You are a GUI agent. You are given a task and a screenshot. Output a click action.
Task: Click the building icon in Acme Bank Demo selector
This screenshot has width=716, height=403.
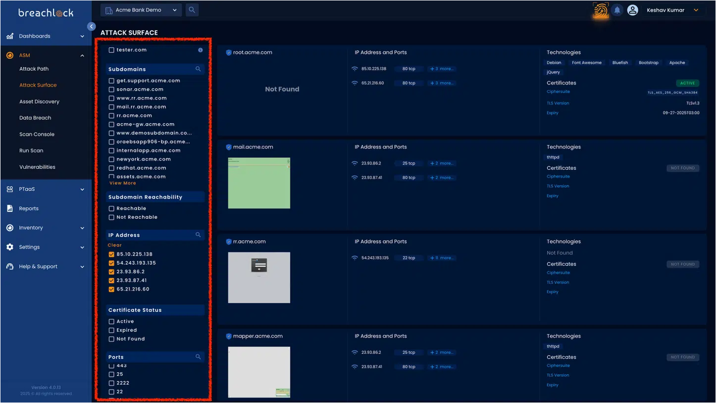[109, 10]
